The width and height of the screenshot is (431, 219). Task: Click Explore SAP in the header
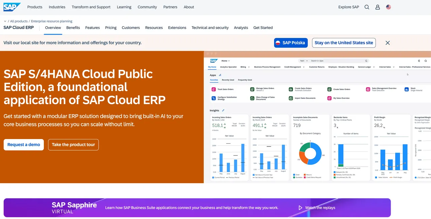tap(349, 7)
